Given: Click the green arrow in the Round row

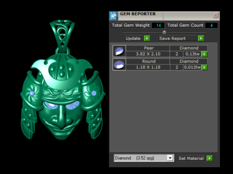Looking at the screenshot, I should coord(204,67).
